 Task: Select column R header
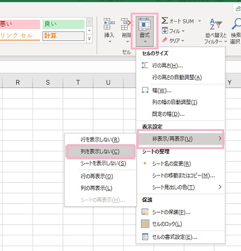pos(17,82)
